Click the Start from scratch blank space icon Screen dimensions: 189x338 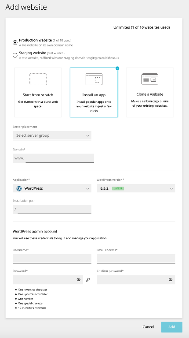click(x=38, y=79)
